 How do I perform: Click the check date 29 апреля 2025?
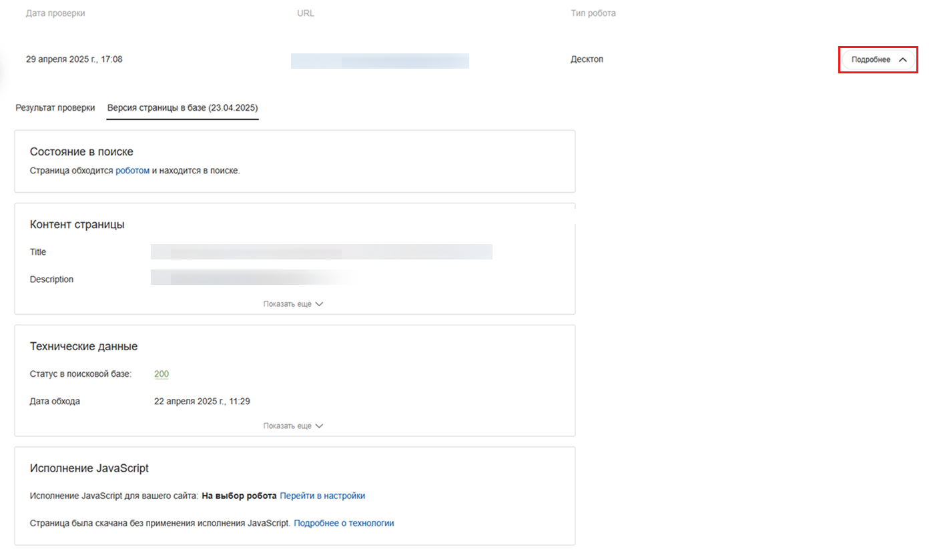coord(74,59)
